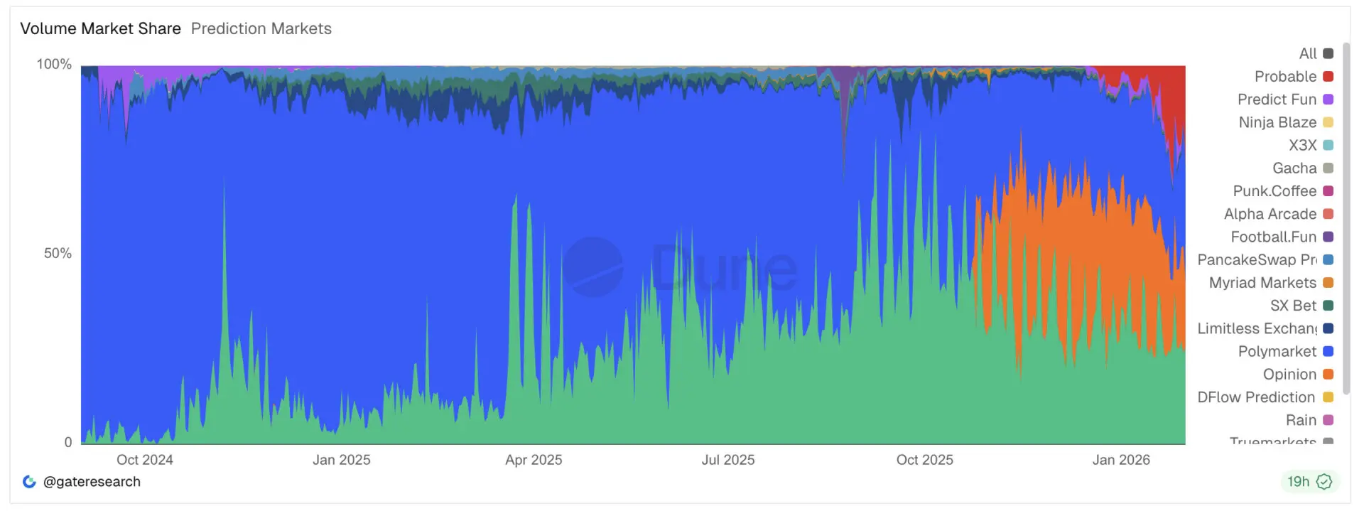
Task: Click the legend vertical scrollbar
Action: click(x=1346, y=218)
